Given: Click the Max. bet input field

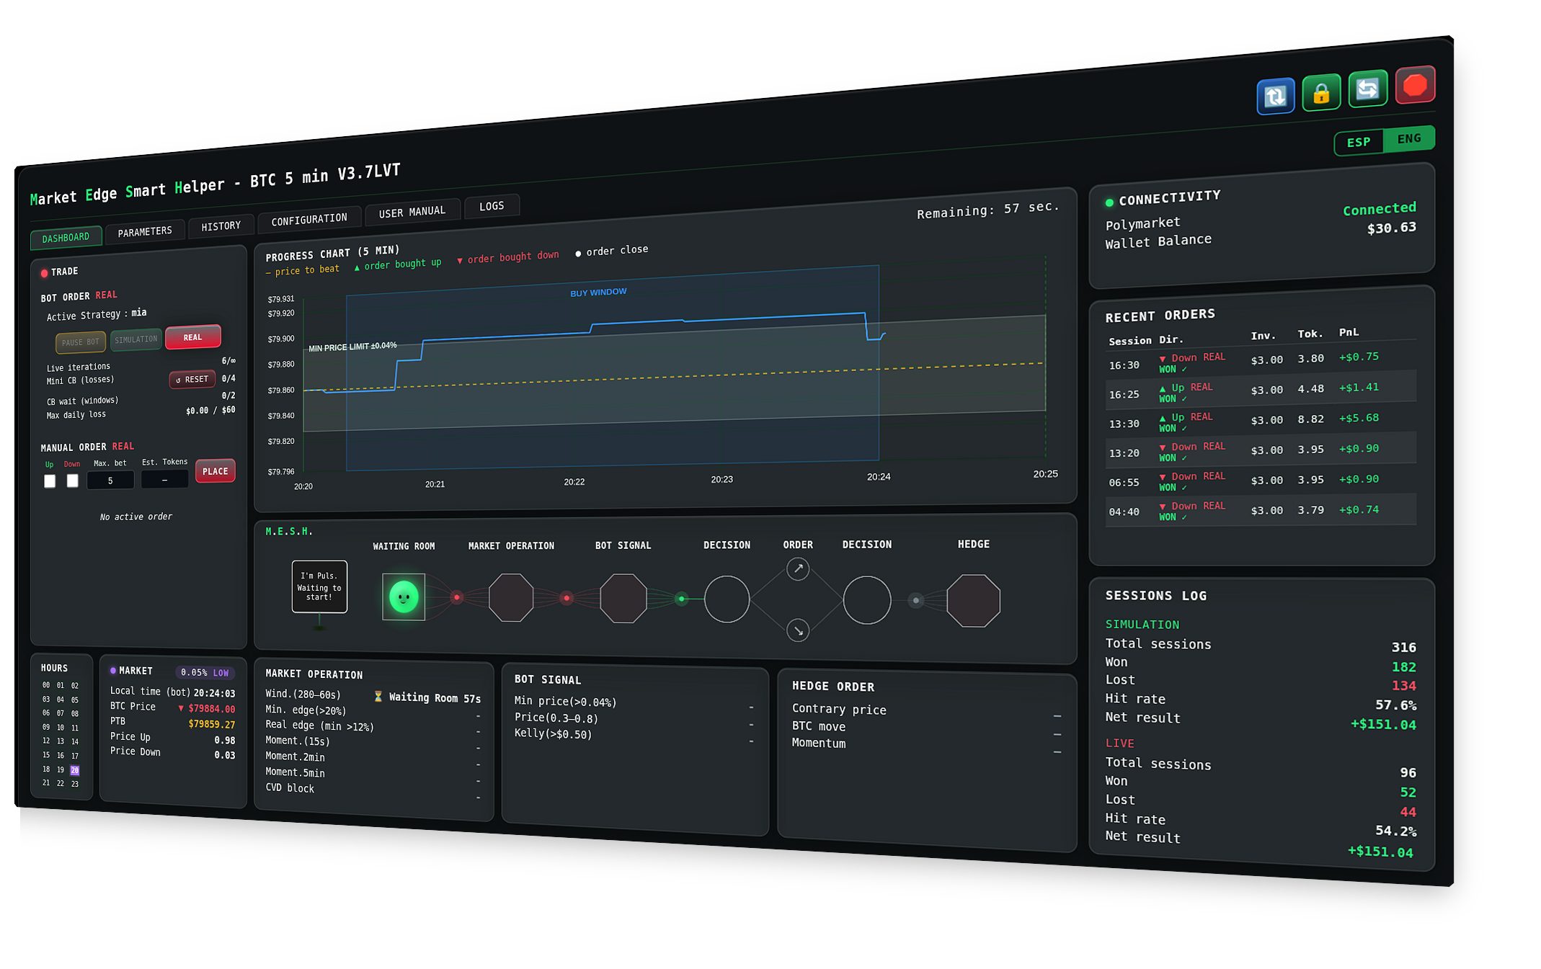Looking at the screenshot, I should [110, 481].
